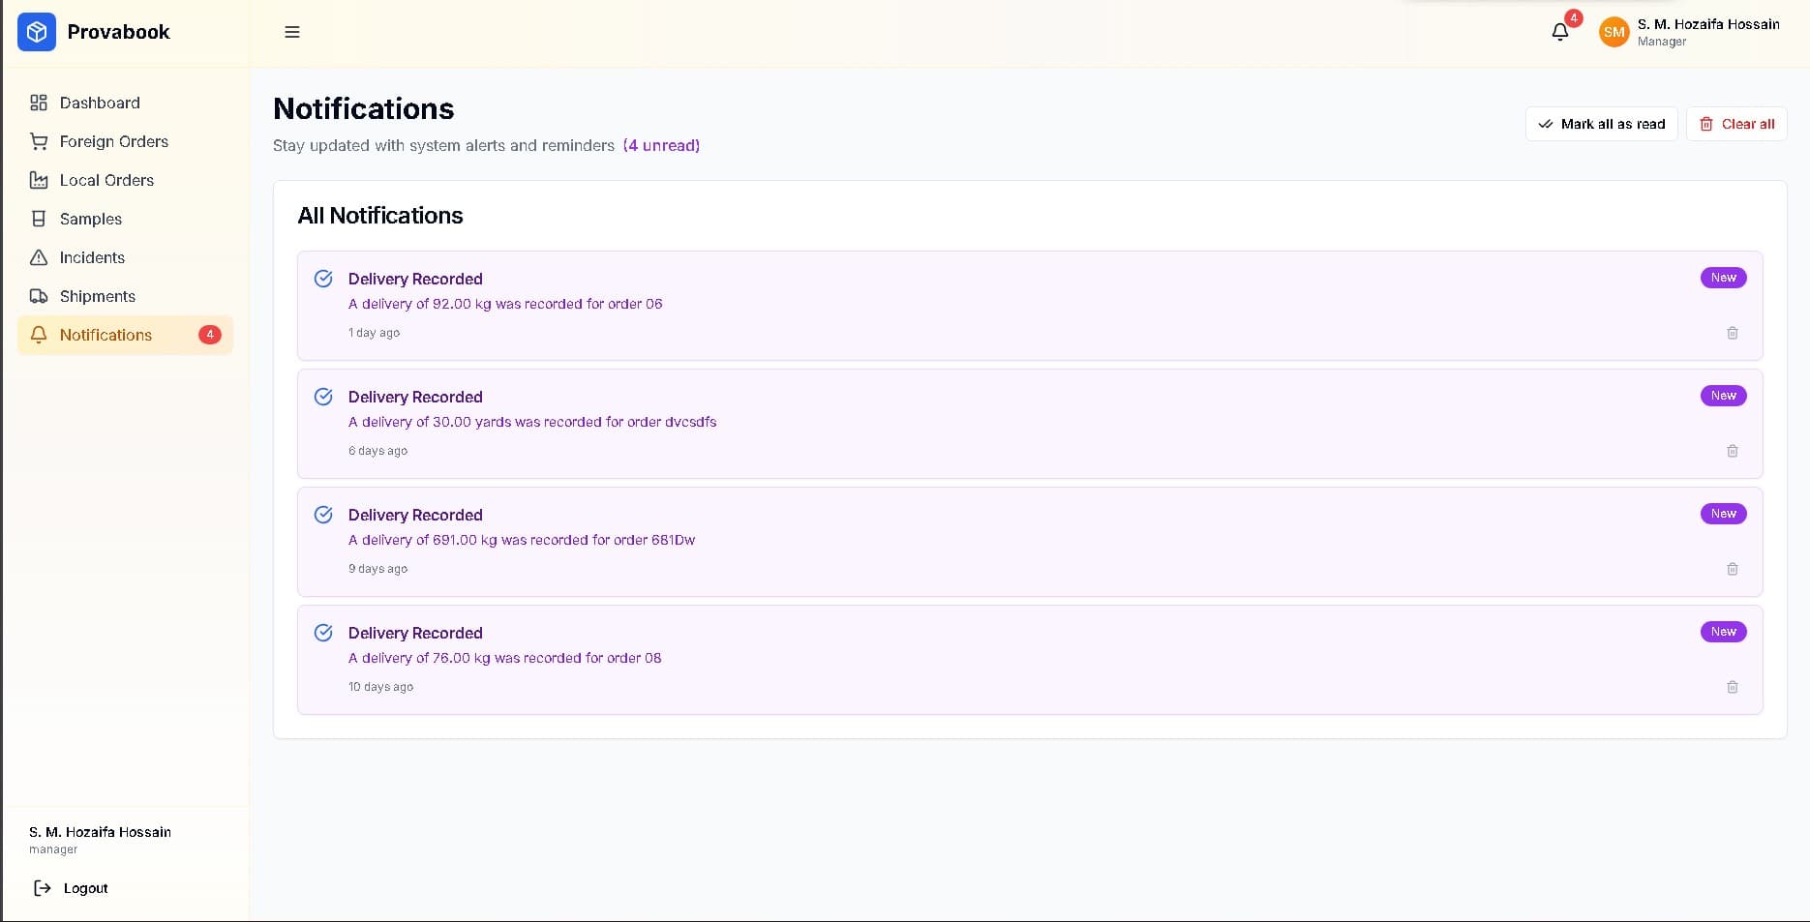This screenshot has width=1810, height=922.
Task: Click the 'Notifications' page title
Action: (x=364, y=109)
